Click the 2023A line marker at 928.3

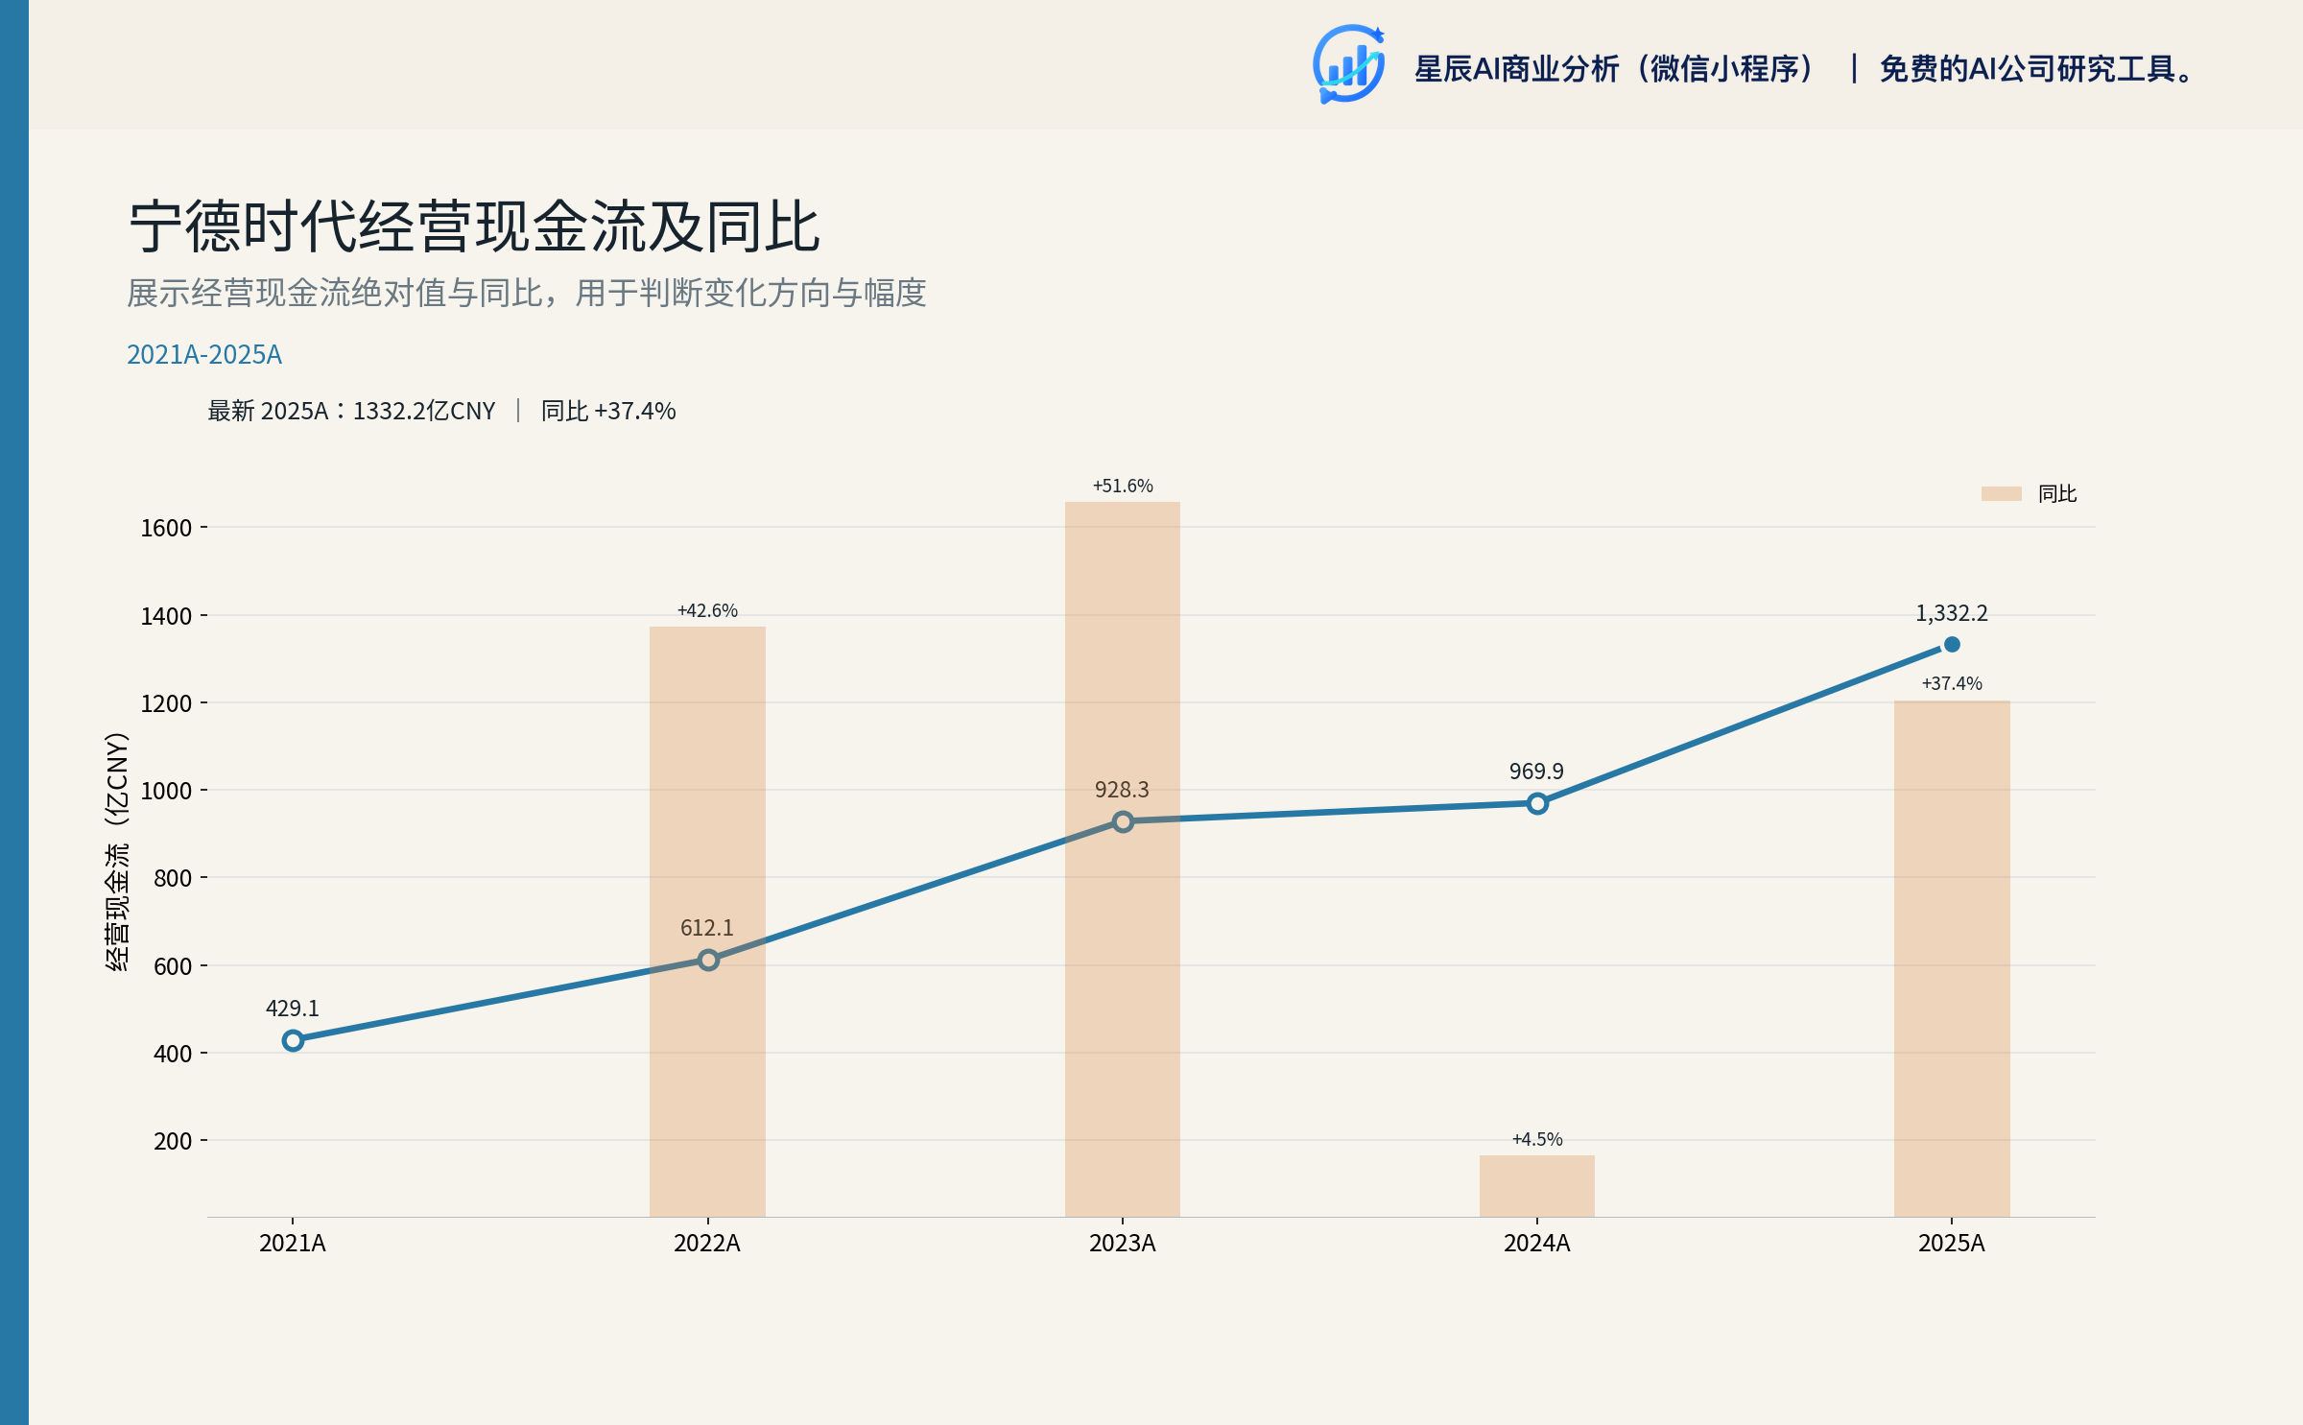point(1123,821)
